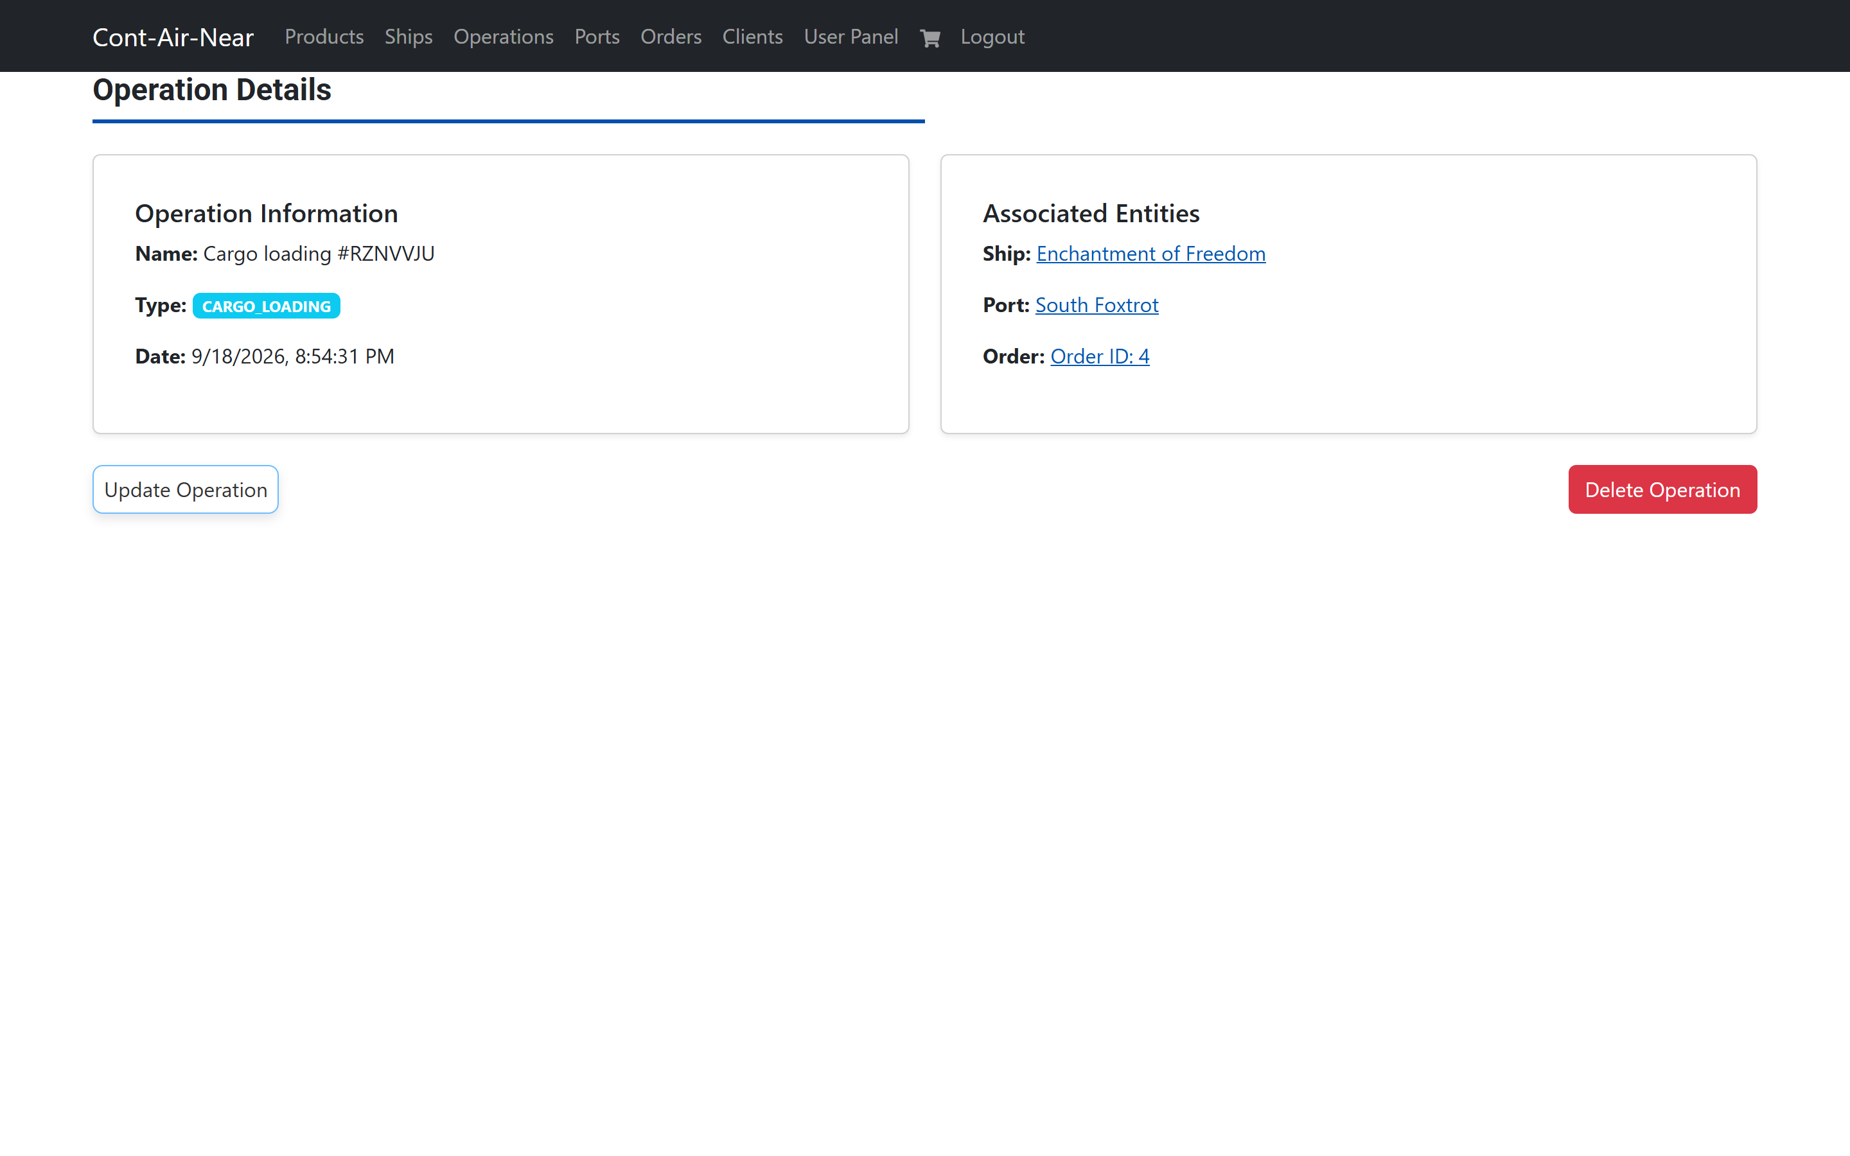Click the Operation Details heading
Image resolution: width=1850 pixels, height=1156 pixels.
(x=212, y=89)
